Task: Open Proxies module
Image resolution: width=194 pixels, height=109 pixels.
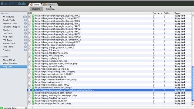Action: [6, 50]
